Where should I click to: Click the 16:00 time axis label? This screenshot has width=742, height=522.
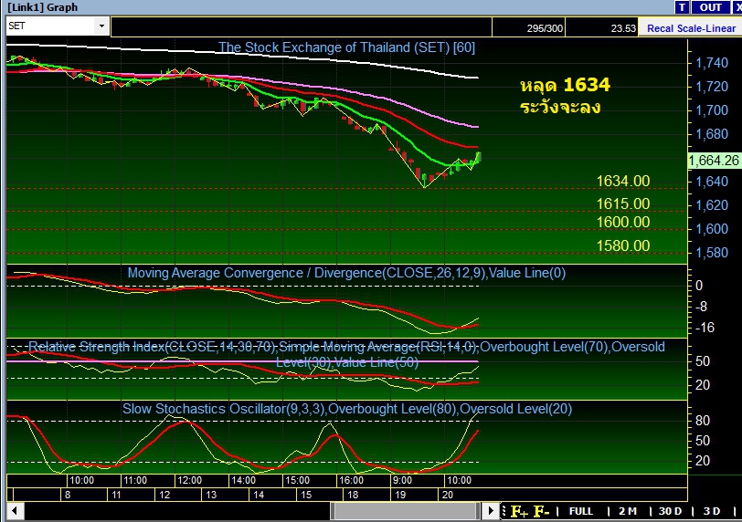[x=351, y=480]
